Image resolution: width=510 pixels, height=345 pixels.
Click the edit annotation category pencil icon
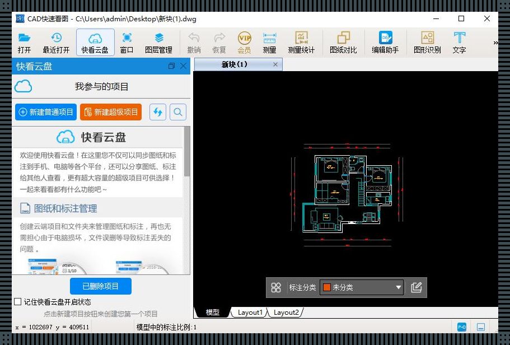point(417,287)
